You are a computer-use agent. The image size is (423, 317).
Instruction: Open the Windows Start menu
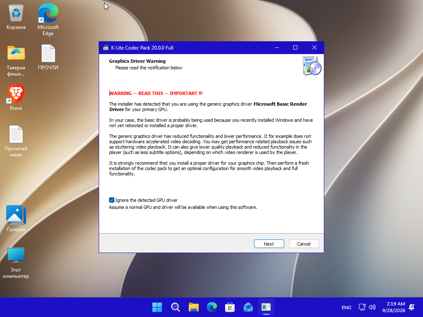pyautogui.click(x=157, y=307)
